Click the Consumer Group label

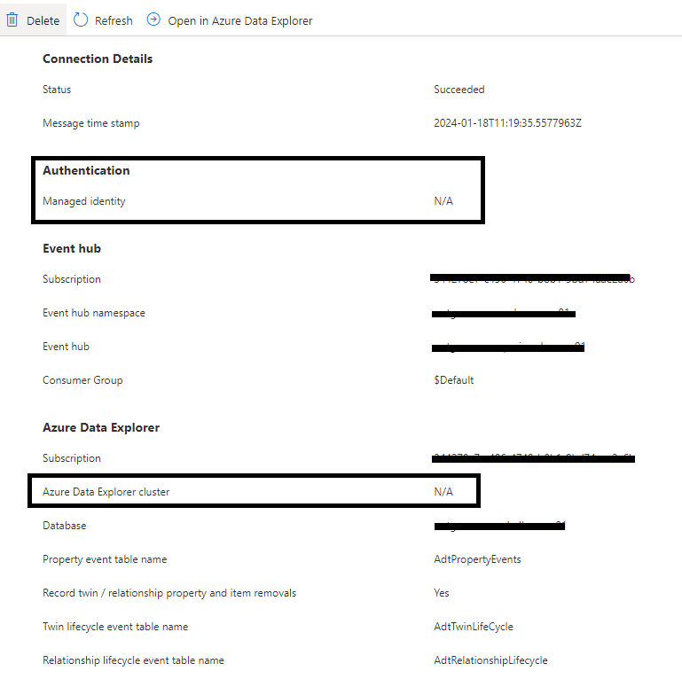[82, 380]
